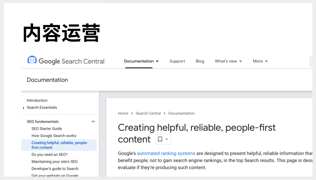Collapse the SEO fundamentals section chevron
Screen dimensions: 316x180
point(93,122)
